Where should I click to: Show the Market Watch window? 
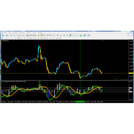click(11, 35)
